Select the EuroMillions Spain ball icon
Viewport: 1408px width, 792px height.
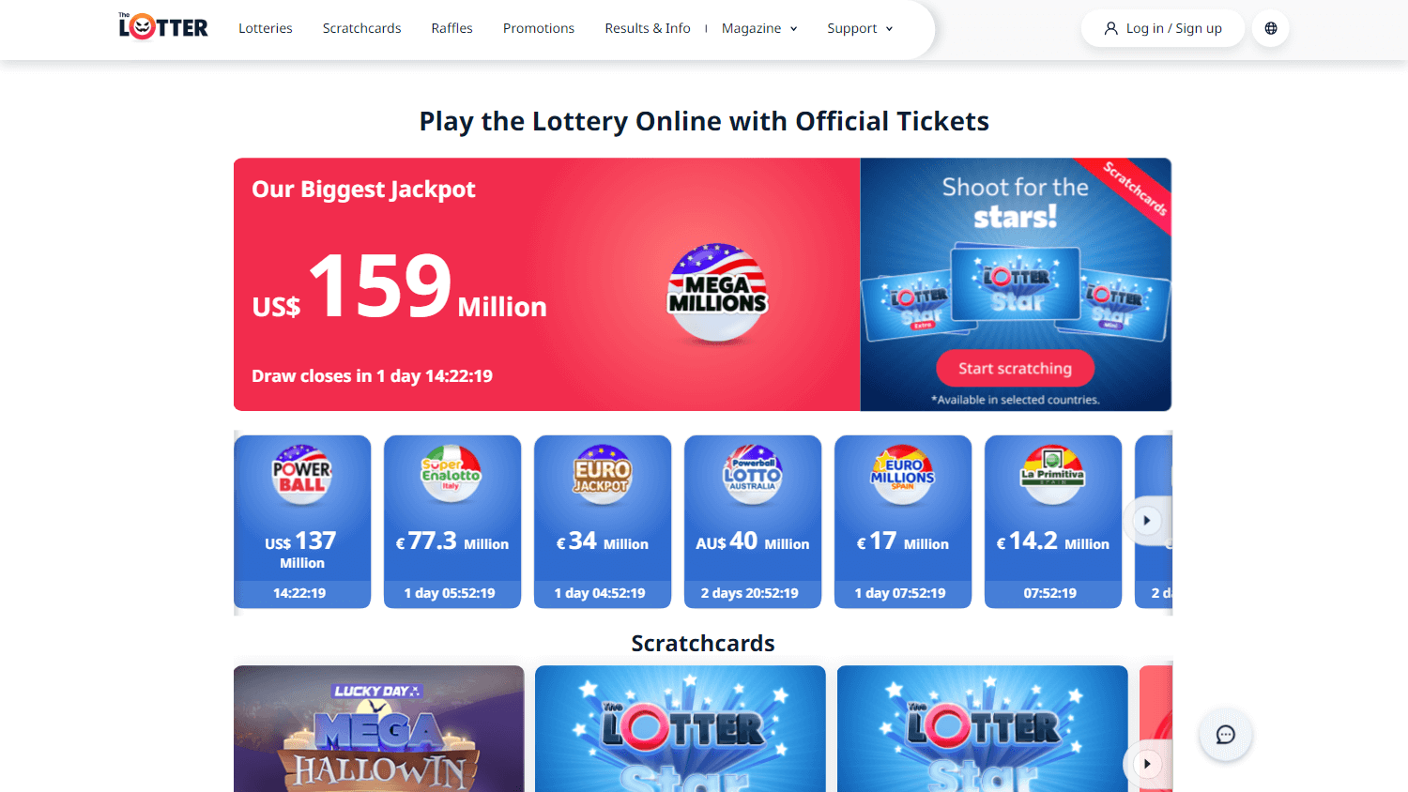(x=903, y=474)
